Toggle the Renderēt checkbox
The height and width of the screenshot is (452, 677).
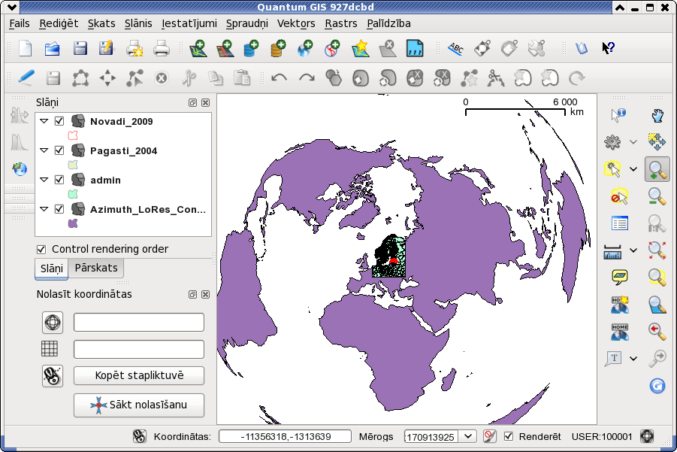[509, 436]
